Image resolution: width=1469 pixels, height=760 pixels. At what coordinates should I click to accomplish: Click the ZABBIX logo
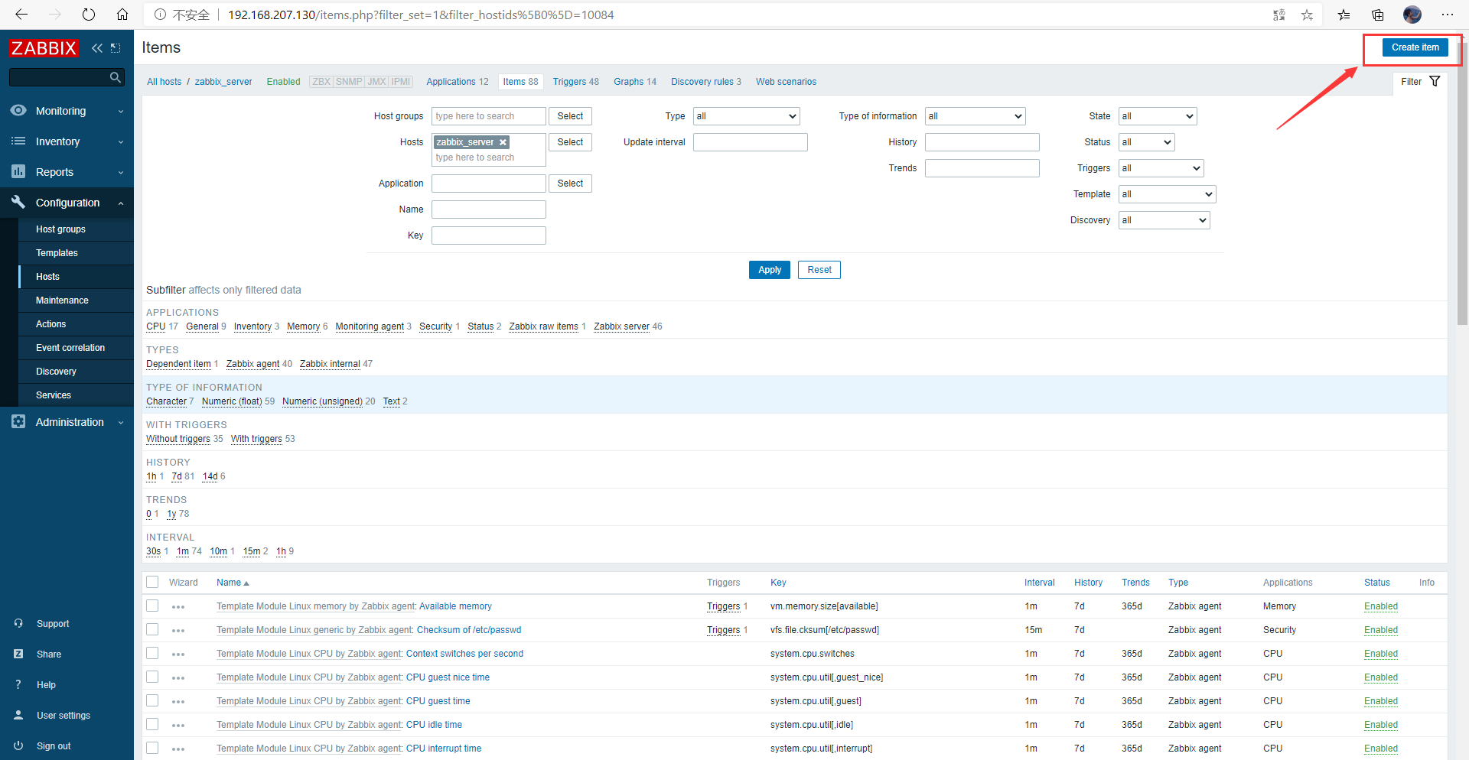(x=44, y=48)
